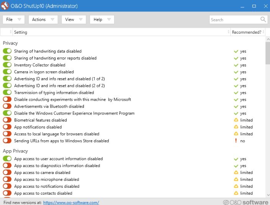Screen dimensions: 270x205
Task: Click the O&O software logo in status bar
Action: pos(245,202)
